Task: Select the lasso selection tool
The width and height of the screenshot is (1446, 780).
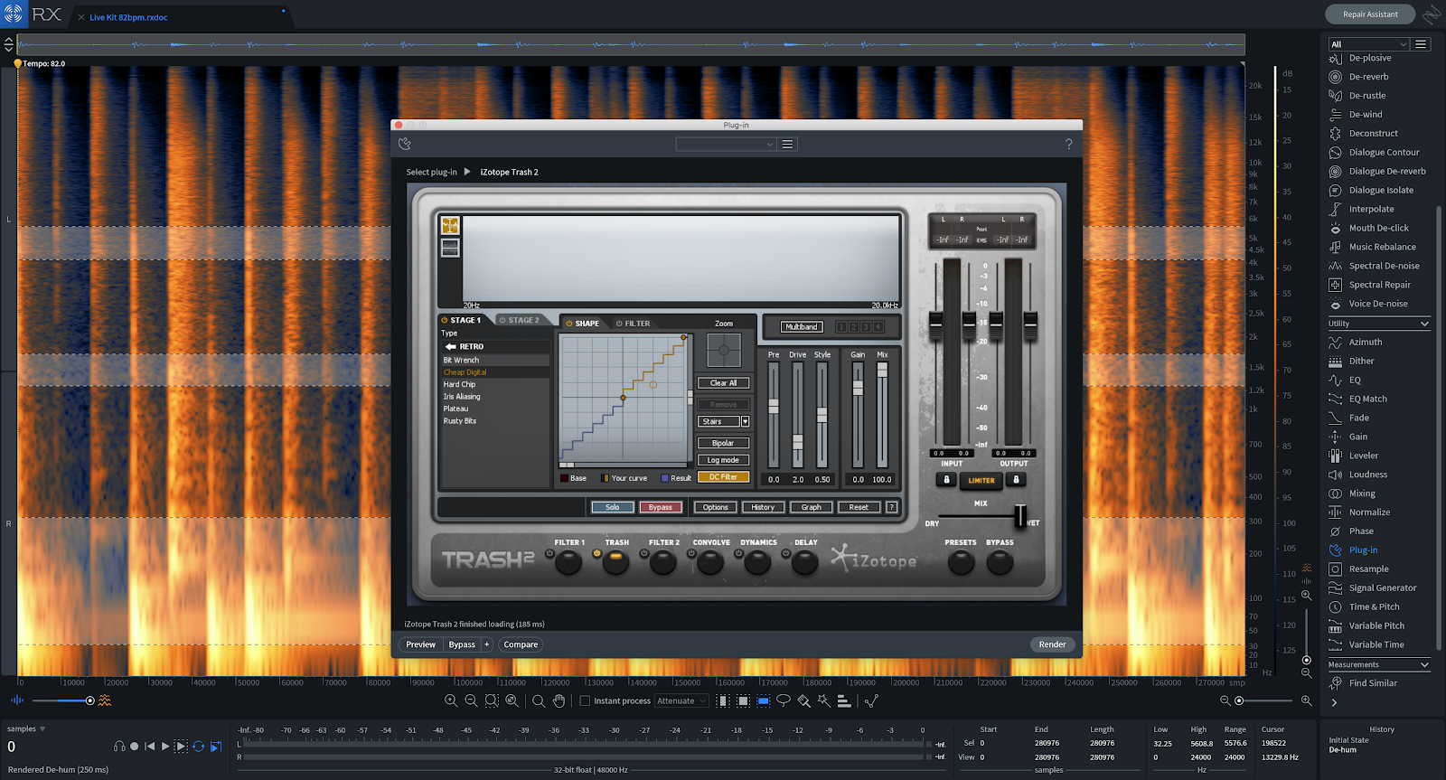Action: (784, 700)
